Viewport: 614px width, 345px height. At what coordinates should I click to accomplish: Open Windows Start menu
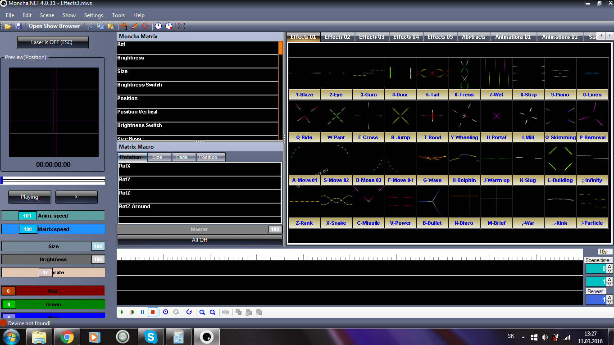(11, 336)
